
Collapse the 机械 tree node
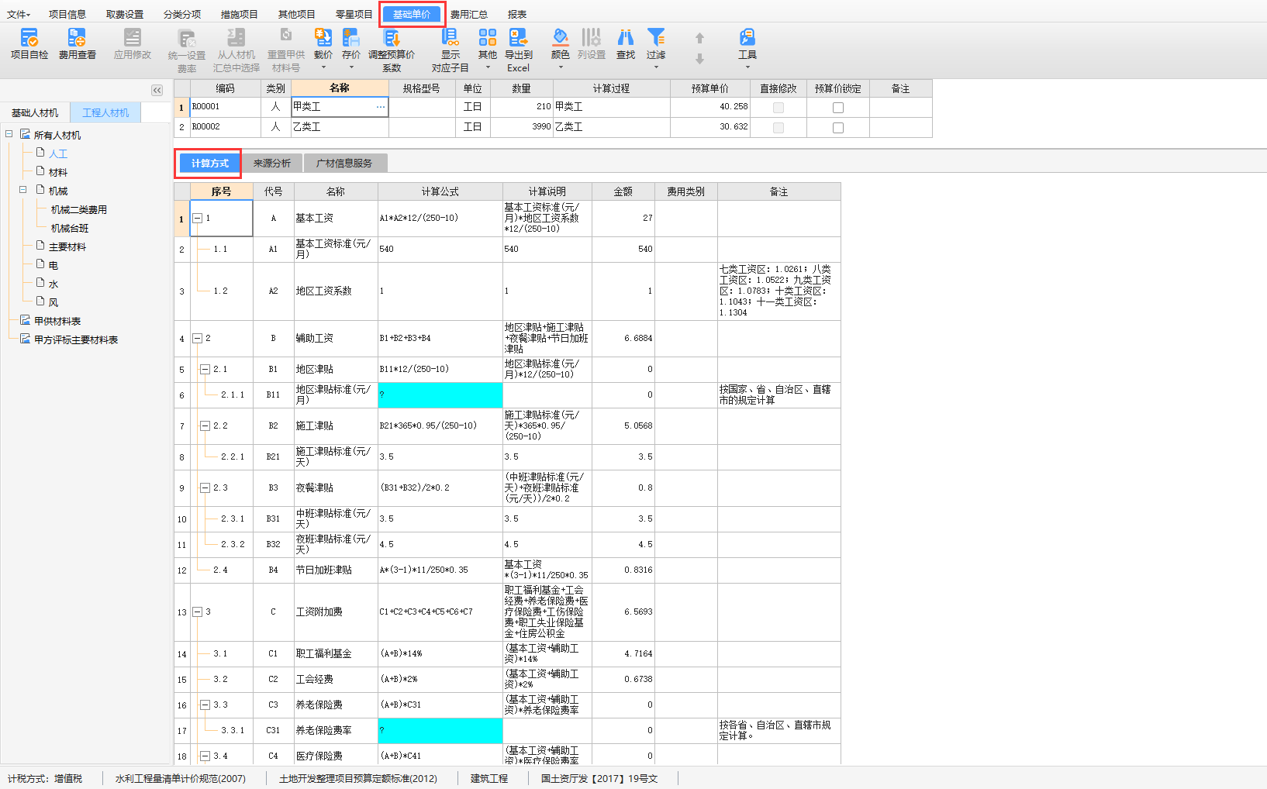click(x=23, y=190)
